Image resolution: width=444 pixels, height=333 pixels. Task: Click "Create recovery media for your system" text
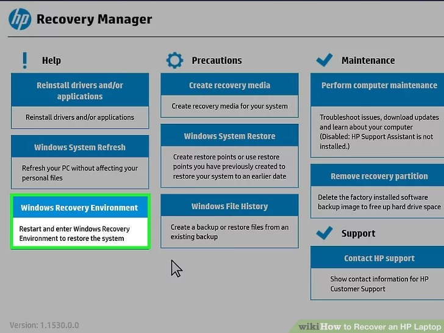click(x=229, y=106)
